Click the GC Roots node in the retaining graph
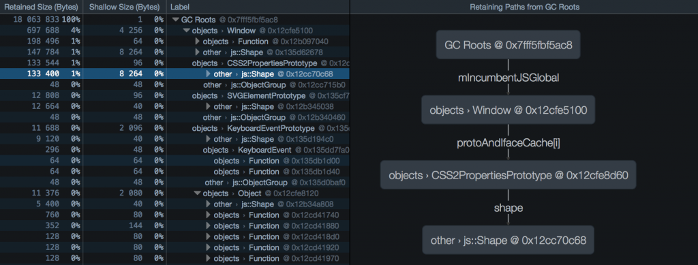 (x=508, y=44)
